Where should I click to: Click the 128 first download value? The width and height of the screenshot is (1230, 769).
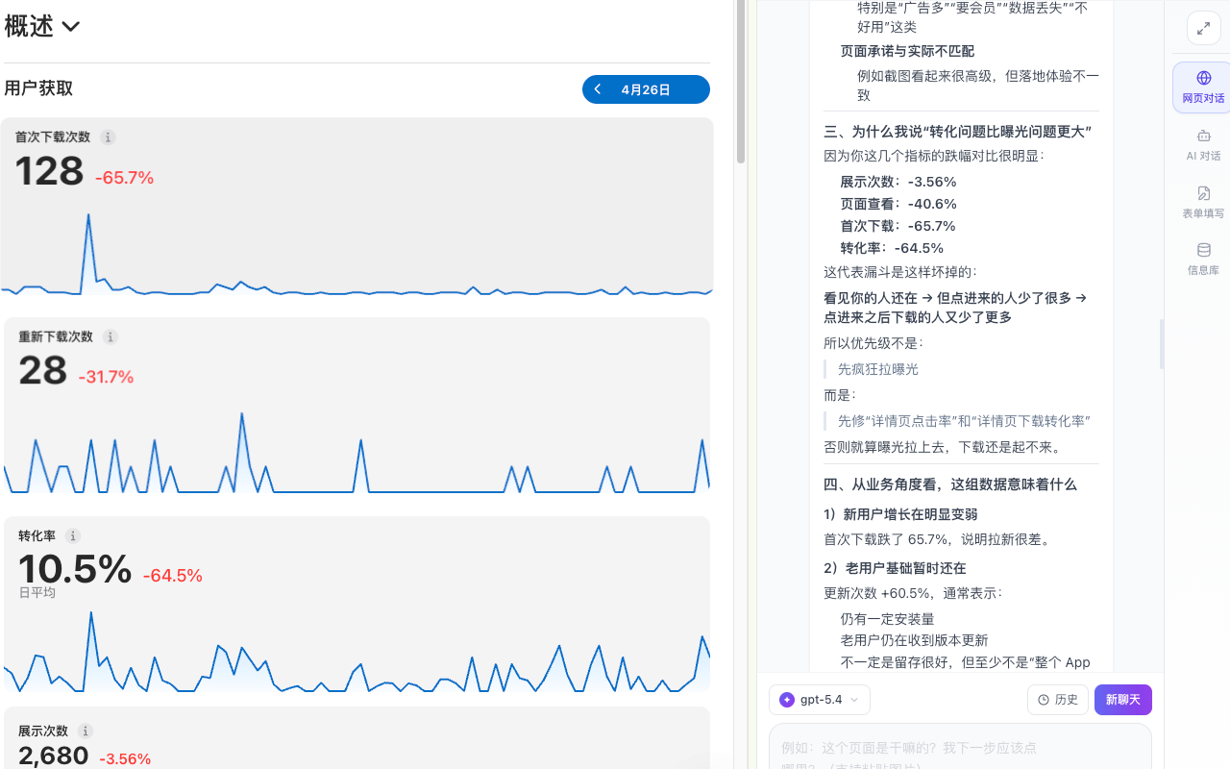pyautogui.click(x=49, y=172)
